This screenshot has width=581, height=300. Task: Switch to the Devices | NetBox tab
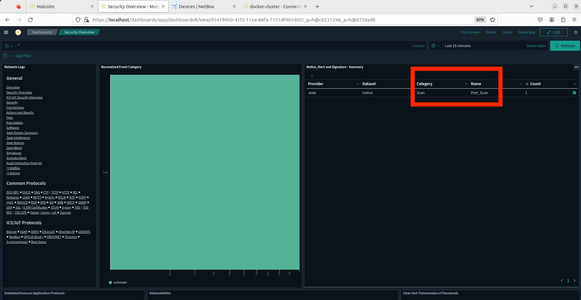(196, 6)
